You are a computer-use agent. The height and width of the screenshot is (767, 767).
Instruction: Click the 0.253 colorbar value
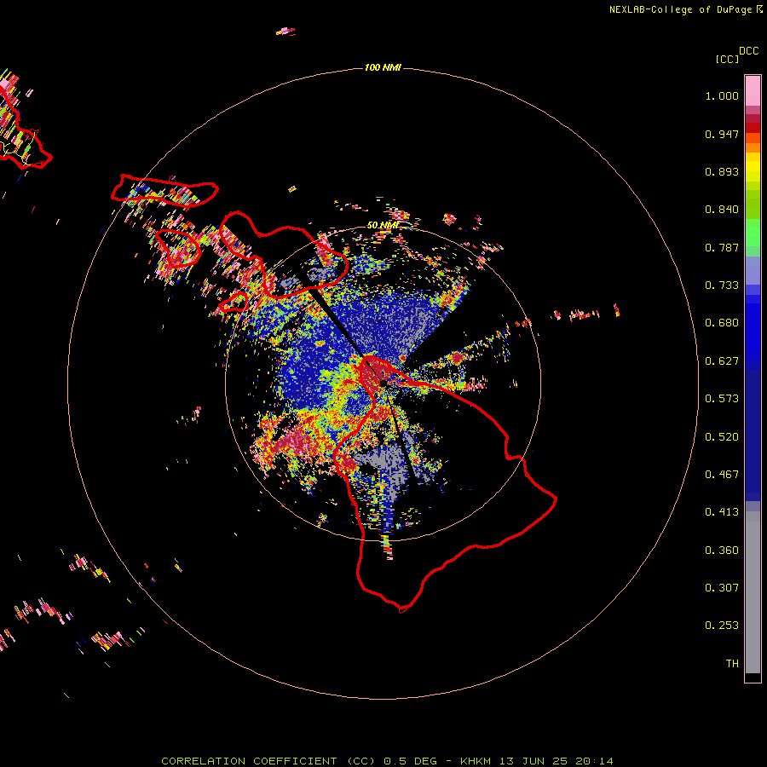(722, 626)
